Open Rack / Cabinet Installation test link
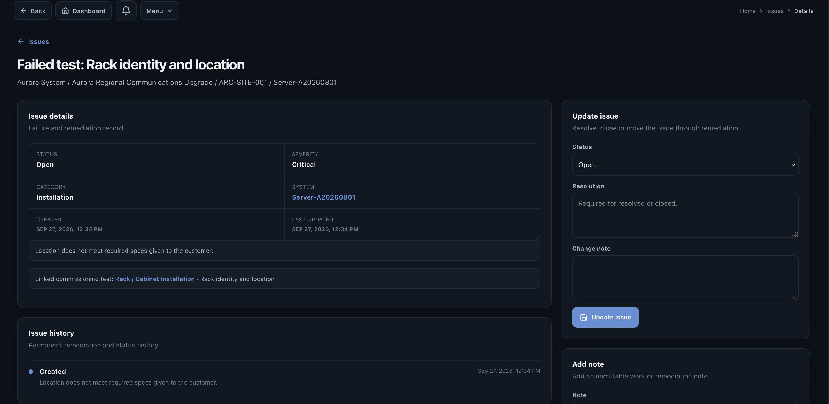This screenshot has height=404, width=829. click(155, 279)
